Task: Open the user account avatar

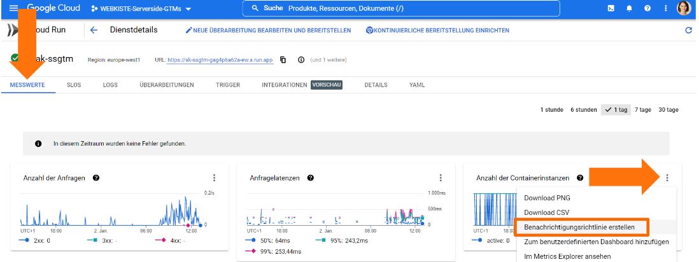Action: click(684, 8)
